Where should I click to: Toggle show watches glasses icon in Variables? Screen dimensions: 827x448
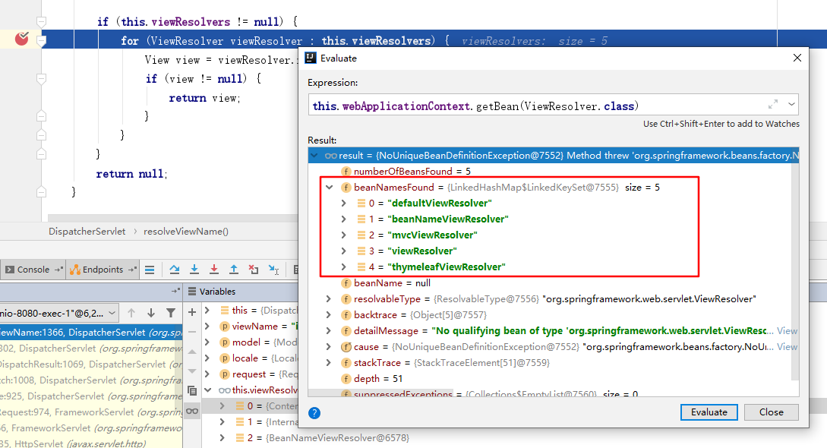pyautogui.click(x=192, y=411)
